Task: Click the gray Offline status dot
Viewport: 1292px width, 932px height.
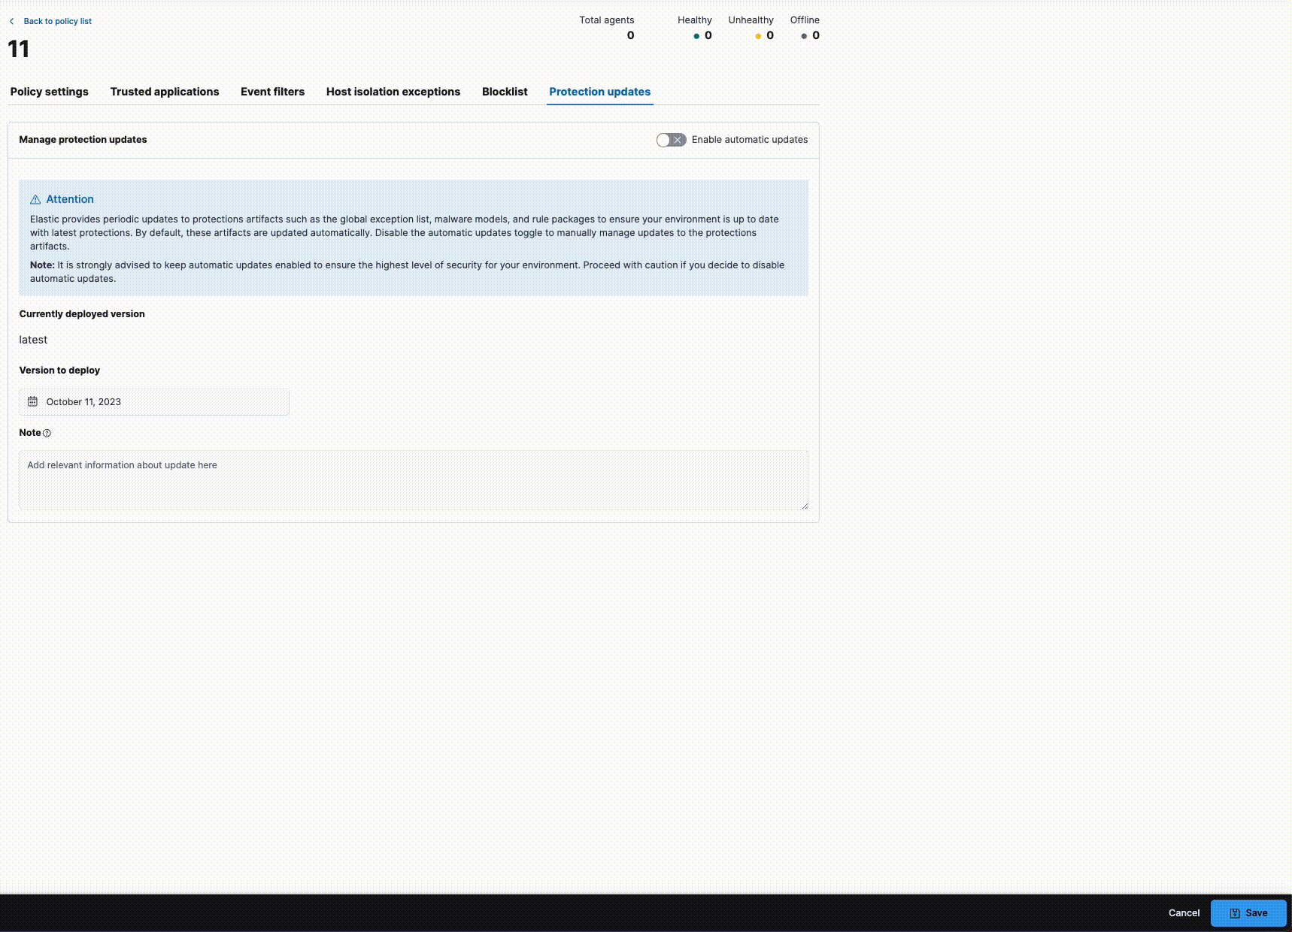Action: click(x=804, y=35)
